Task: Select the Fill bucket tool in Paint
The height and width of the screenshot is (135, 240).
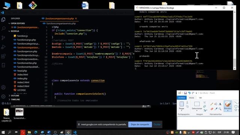Action: 216,104
